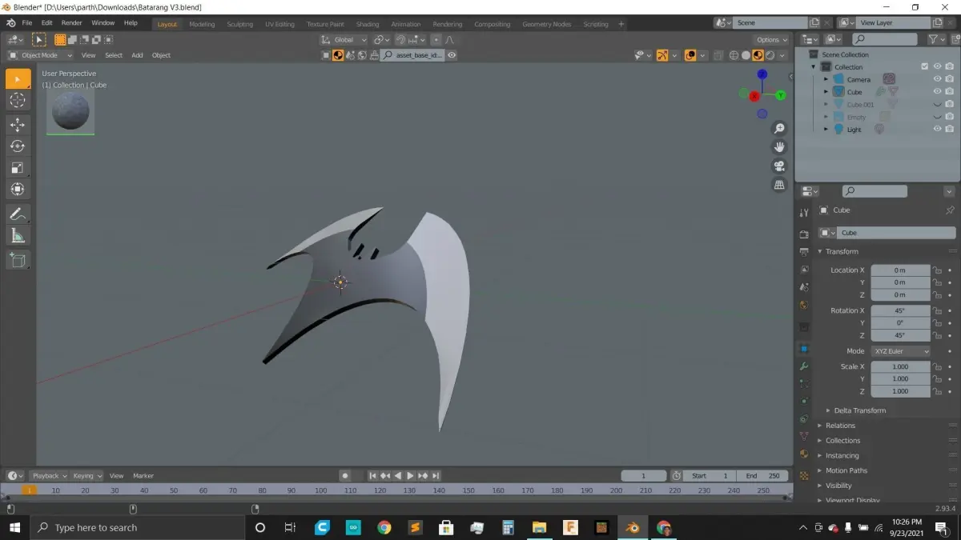Viewport: 961px width, 540px height.
Task: Activate the Cursor tool in toolbar
Action: (18, 100)
